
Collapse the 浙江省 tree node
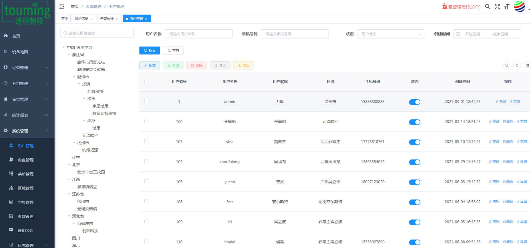tap(69, 55)
